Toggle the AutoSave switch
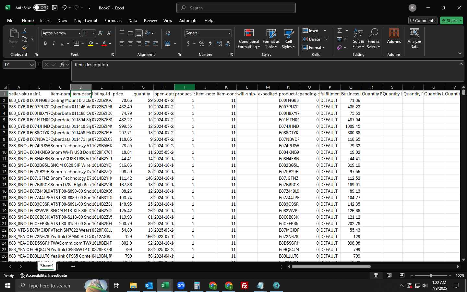Screen dimensions: 467x292 pos(41,8)
